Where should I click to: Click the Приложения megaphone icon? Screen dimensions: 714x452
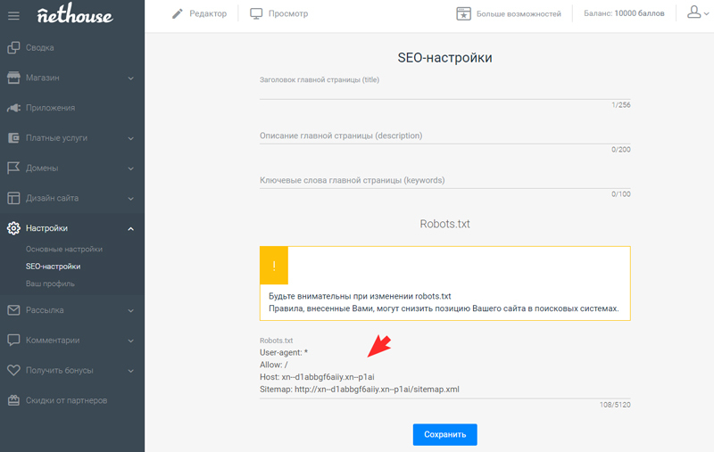[x=13, y=108]
